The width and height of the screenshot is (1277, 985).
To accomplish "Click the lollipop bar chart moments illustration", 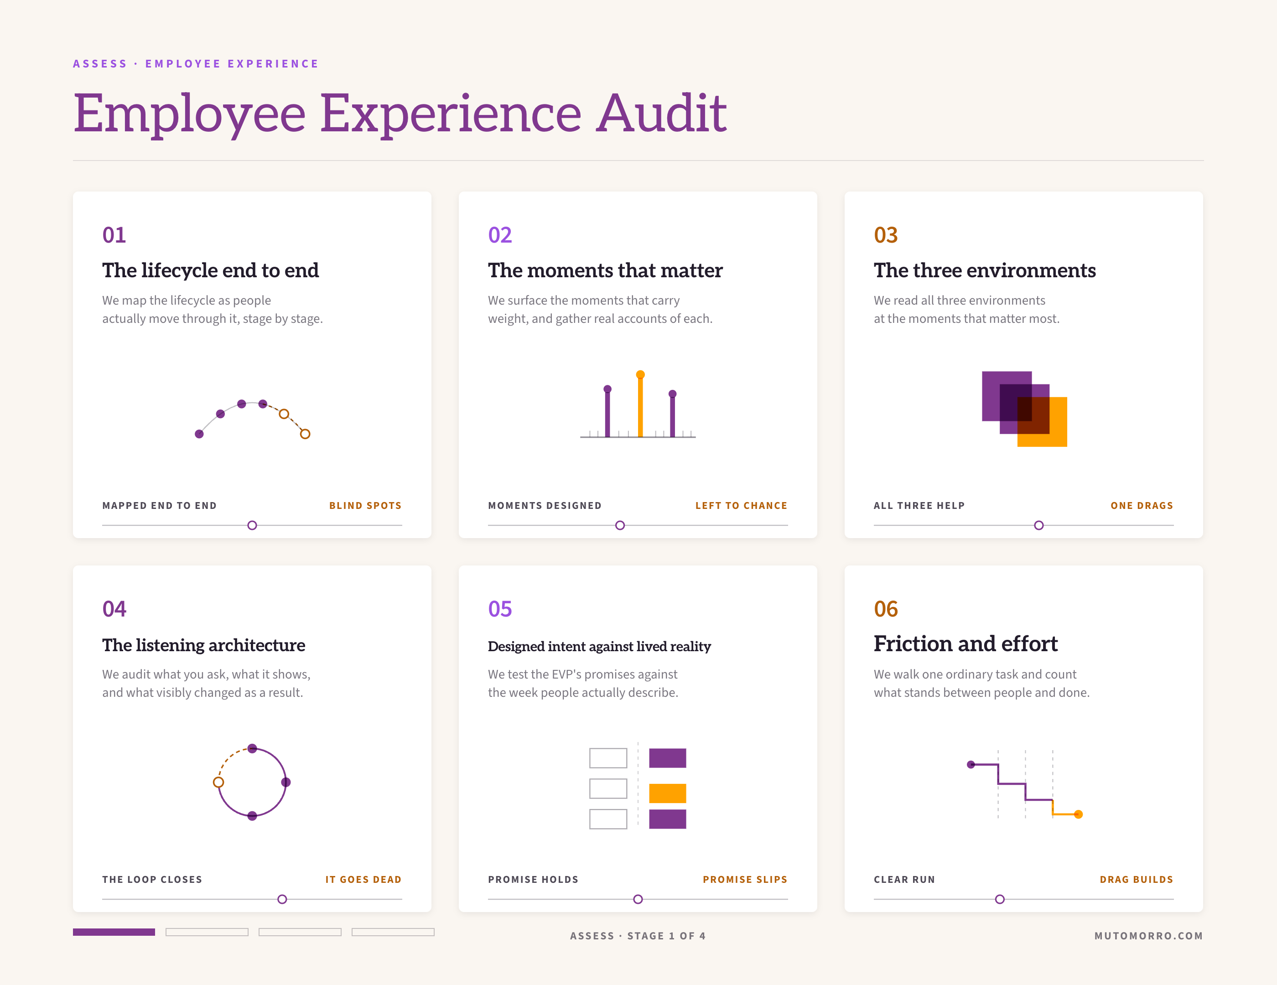I will [638, 404].
